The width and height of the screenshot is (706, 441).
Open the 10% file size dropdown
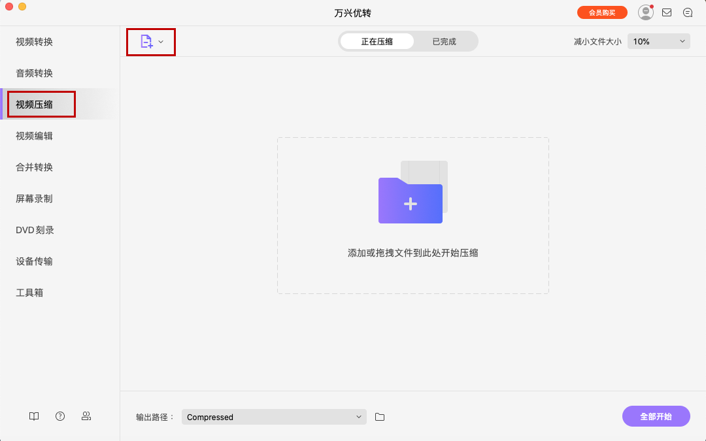click(658, 41)
